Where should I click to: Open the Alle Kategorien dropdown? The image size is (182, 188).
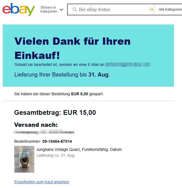170,9
